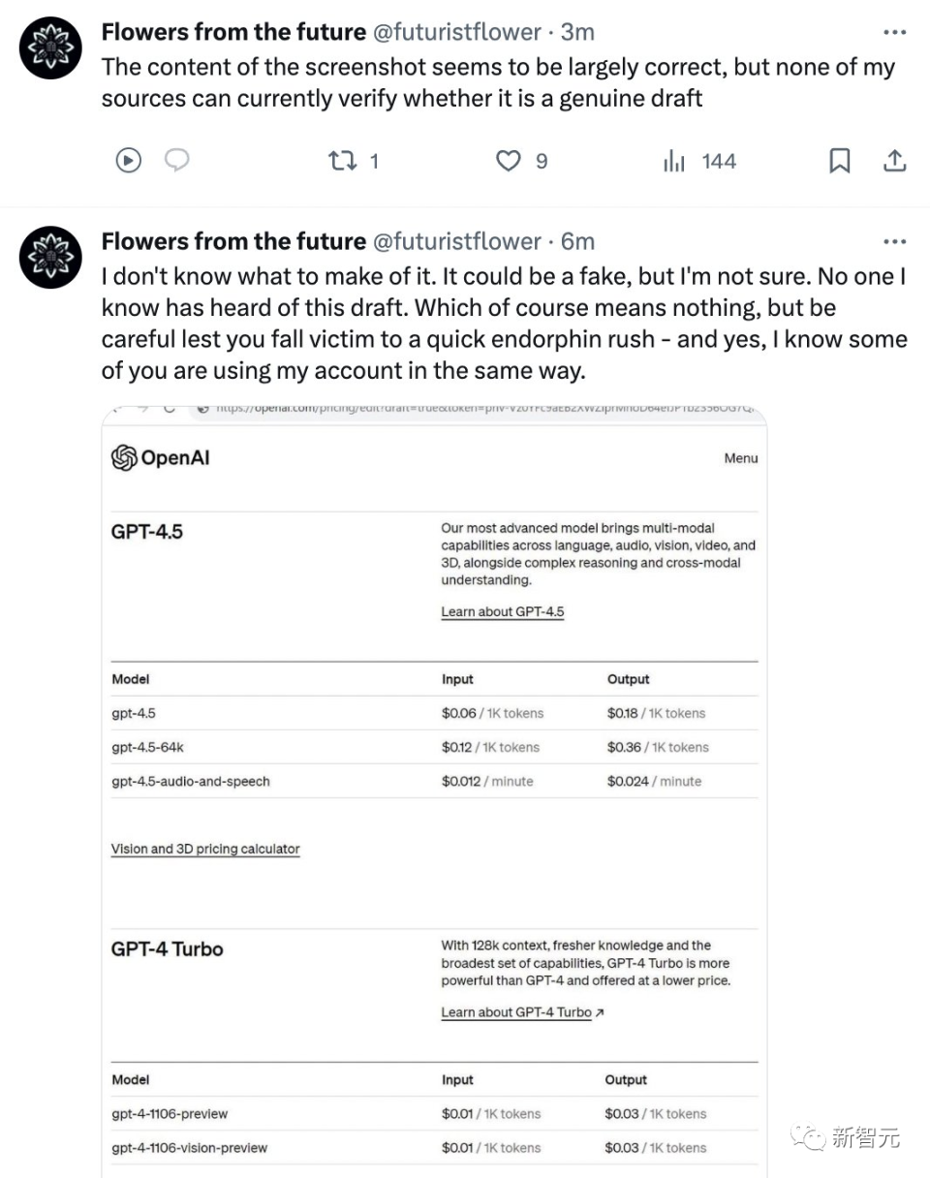Reply using the speech bubble icon
Image resolution: width=930 pixels, height=1178 pixels.
click(176, 161)
